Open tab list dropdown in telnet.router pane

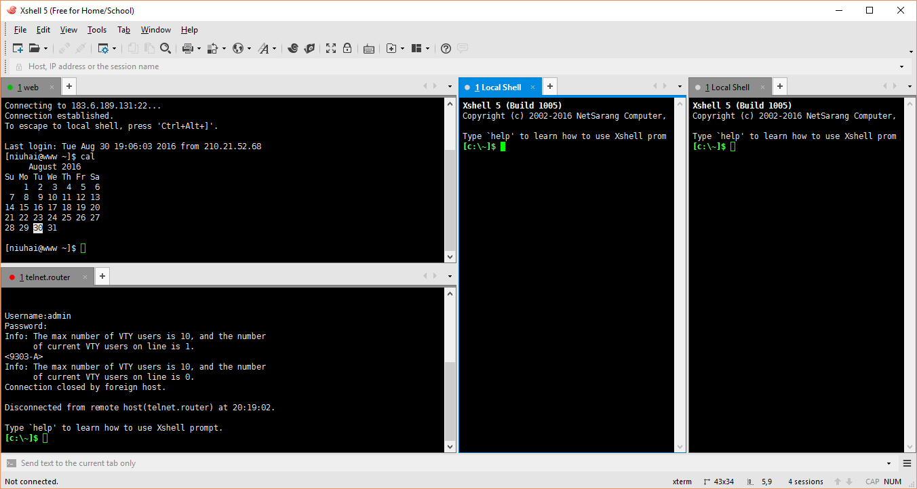(450, 277)
